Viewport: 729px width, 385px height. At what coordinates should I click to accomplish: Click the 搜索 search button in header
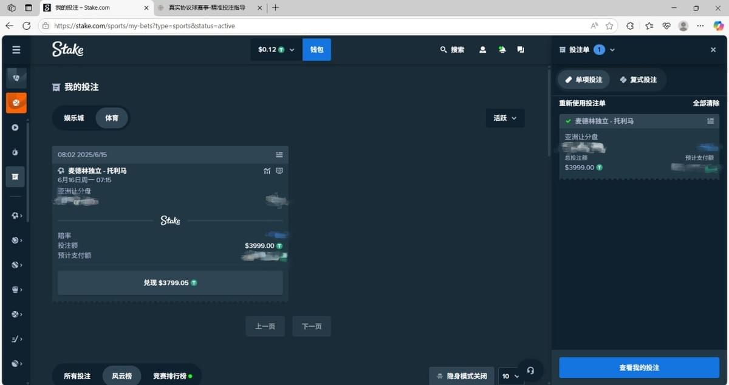[x=452, y=50]
